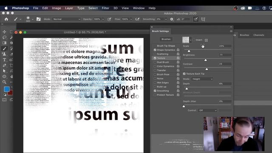Select the Path Selection arrow tool
Viewport: 272px width, 153px height.
pyautogui.click(x=4, y=71)
